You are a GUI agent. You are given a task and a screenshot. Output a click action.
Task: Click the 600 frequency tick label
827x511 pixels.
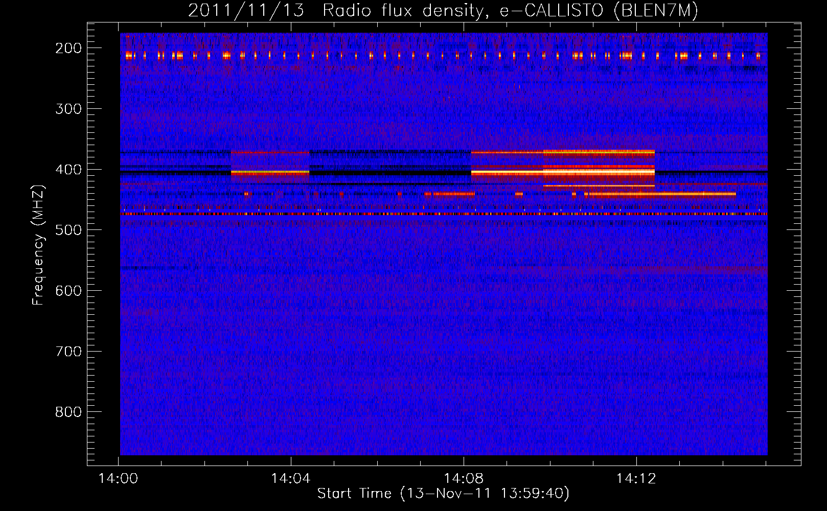point(68,291)
